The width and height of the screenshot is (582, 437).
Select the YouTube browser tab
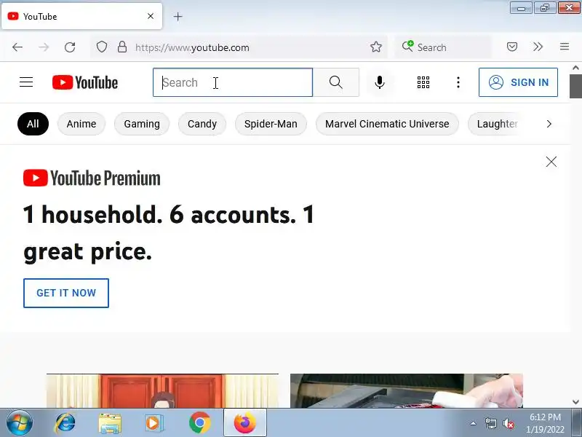[x=81, y=16]
